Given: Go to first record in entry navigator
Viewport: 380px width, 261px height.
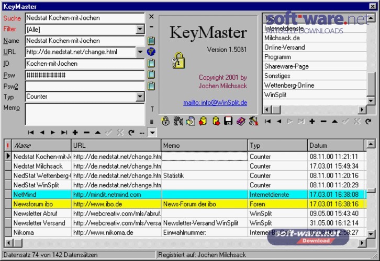Looking at the screenshot, I should 30,133.
